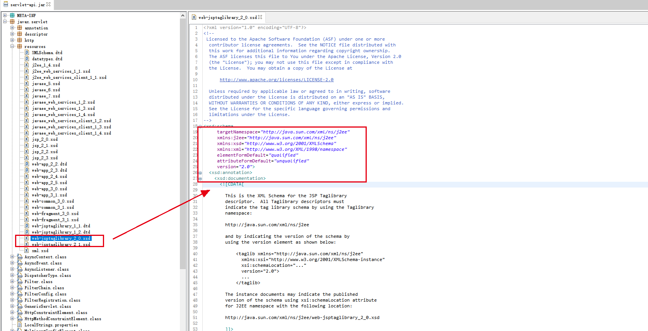The width and height of the screenshot is (648, 331).
Task: Select FilterRegistration.class in the tree
Action: [x=53, y=300]
